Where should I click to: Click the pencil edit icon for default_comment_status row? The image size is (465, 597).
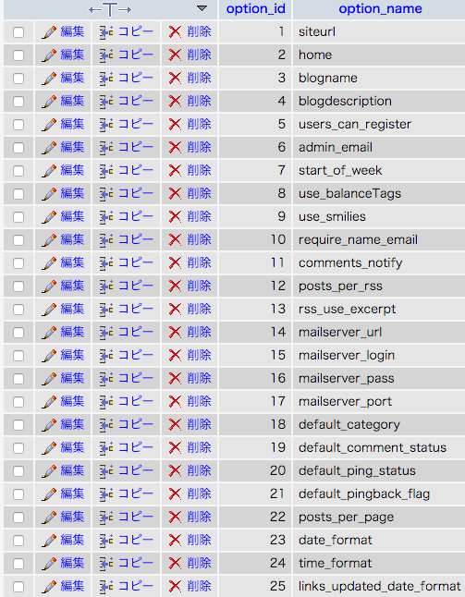[49, 448]
